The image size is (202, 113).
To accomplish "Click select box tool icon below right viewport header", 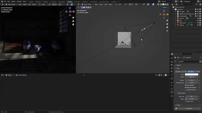I will tap(82, 8).
